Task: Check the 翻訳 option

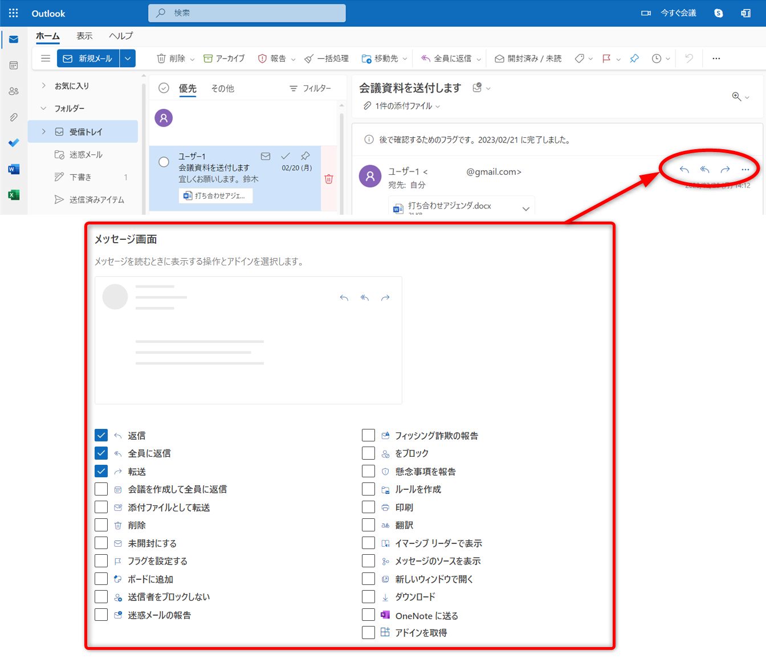Action: point(369,525)
